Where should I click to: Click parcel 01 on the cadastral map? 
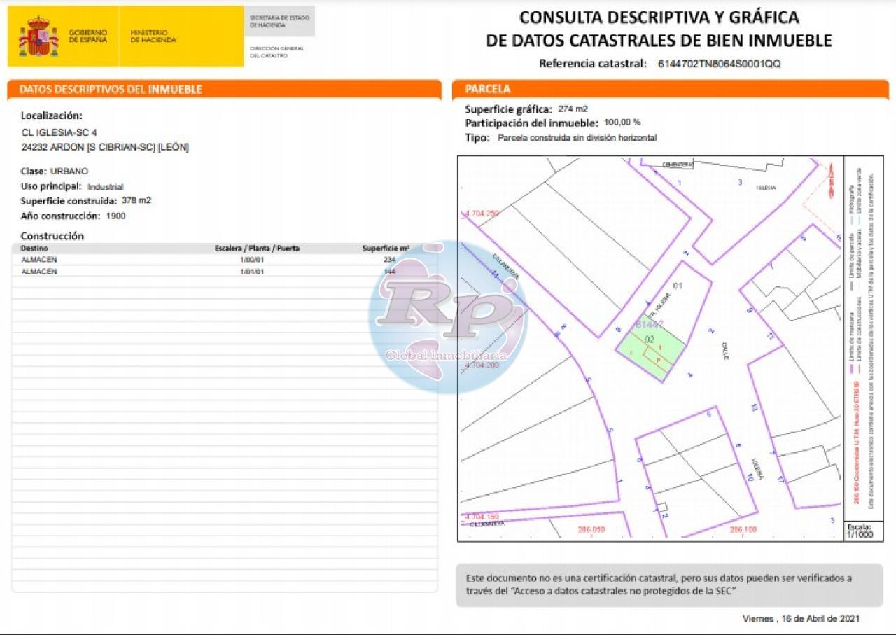677,286
